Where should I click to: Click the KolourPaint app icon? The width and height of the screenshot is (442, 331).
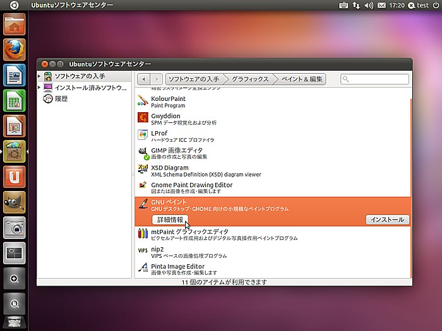143,100
